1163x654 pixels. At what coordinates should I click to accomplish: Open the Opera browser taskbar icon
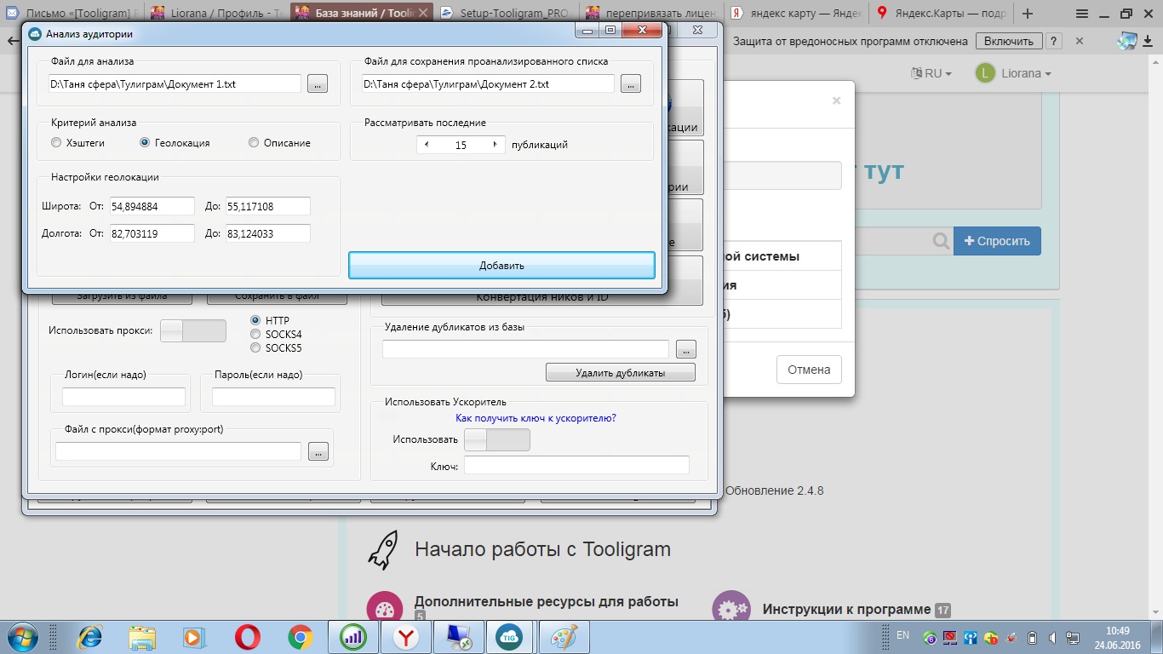click(x=248, y=637)
